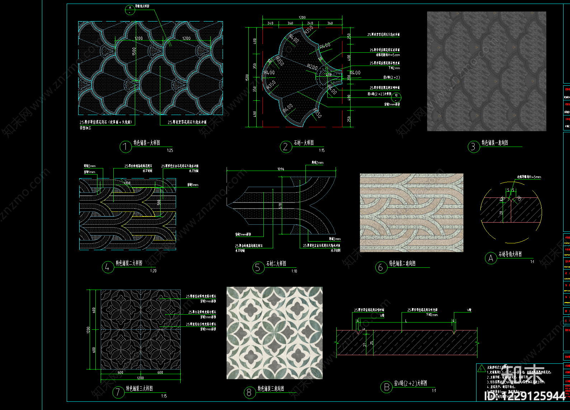This screenshot has height=410, width=570.
Task: Select the fan-shaped stone outline in detail 2
Action: pyautogui.click(x=303, y=77)
